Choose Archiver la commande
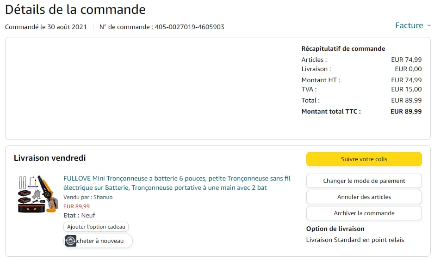The width and height of the screenshot is (434, 260). click(x=364, y=213)
